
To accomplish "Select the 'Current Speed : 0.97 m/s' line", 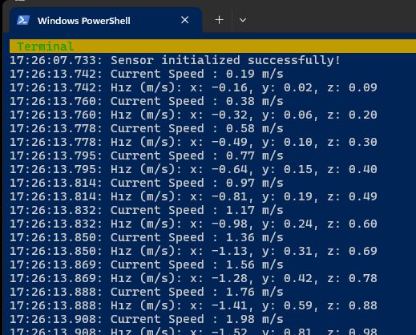I will click(x=147, y=183).
